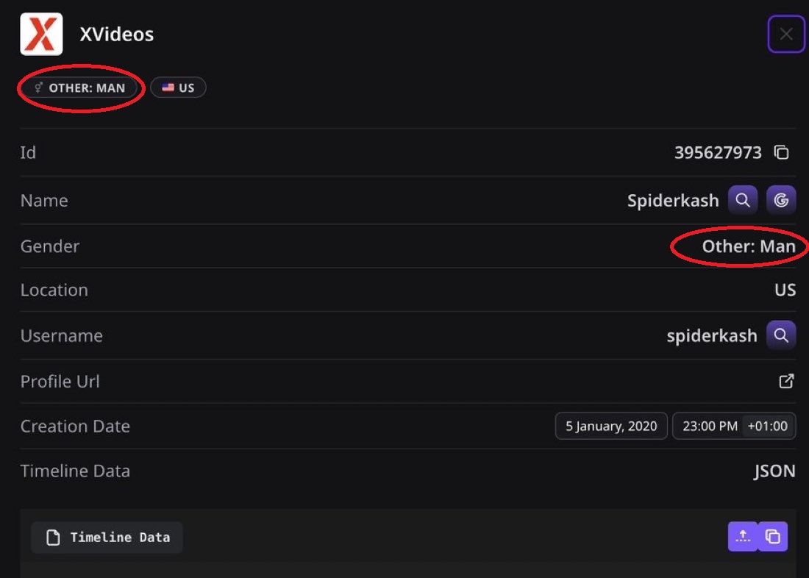Image resolution: width=809 pixels, height=578 pixels.
Task: Click the +01:00 timezone offset
Action: pos(767,426)
